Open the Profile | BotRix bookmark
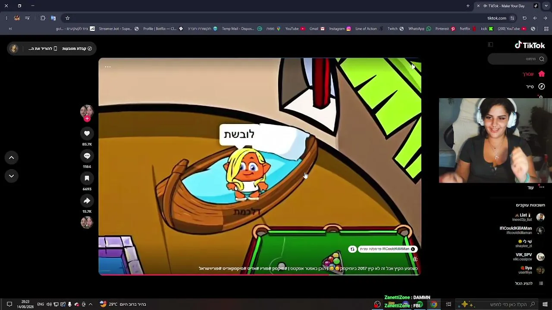The width and height of the screenshot is (552, 310). (163, 29)
